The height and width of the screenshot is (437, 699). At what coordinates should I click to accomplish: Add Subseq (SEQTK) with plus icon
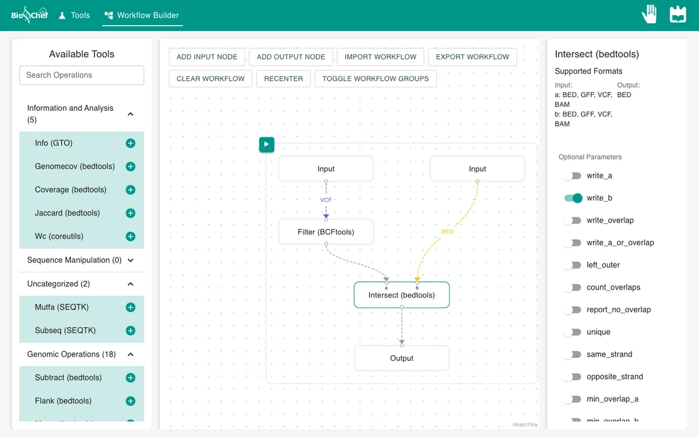130,331
